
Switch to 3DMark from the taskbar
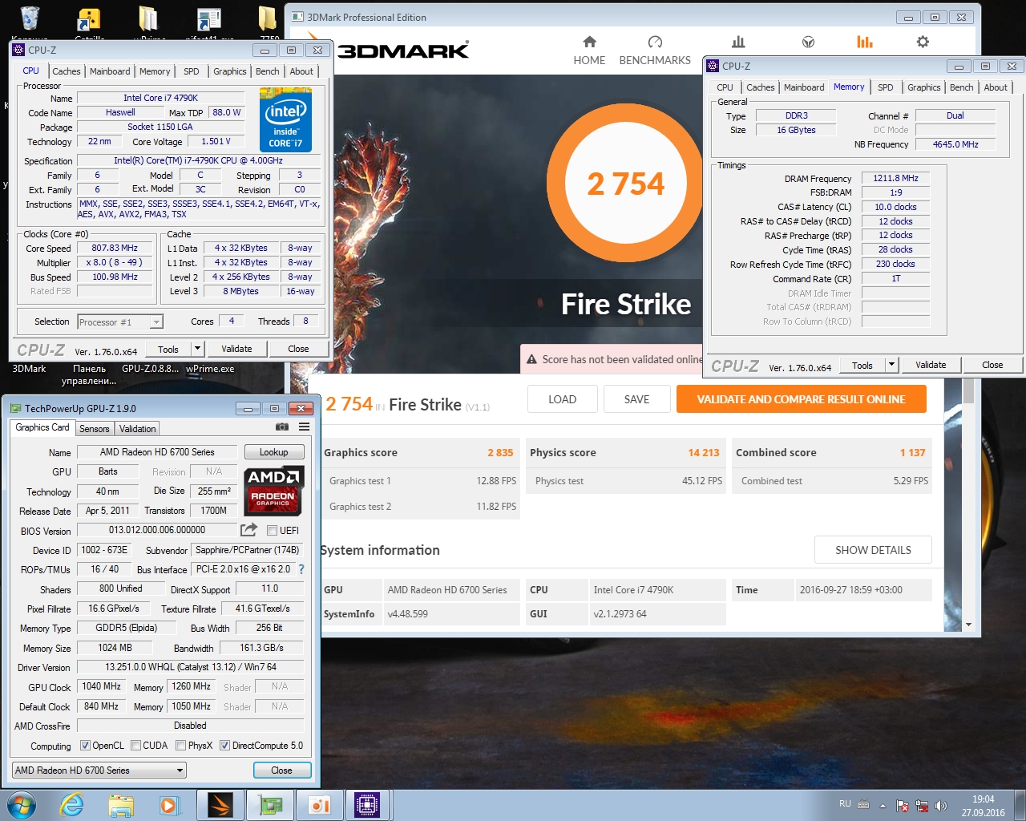[x=220, y=805]
